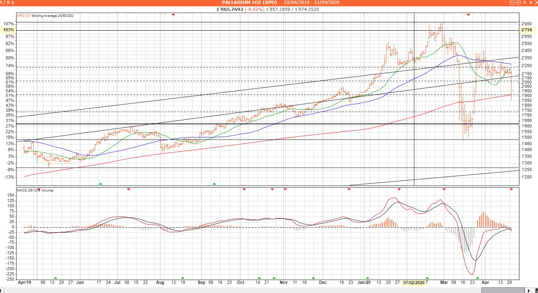Click the red sell marker at top near Mar
This screenshot has height=293, width=538.
pos(468,14)
